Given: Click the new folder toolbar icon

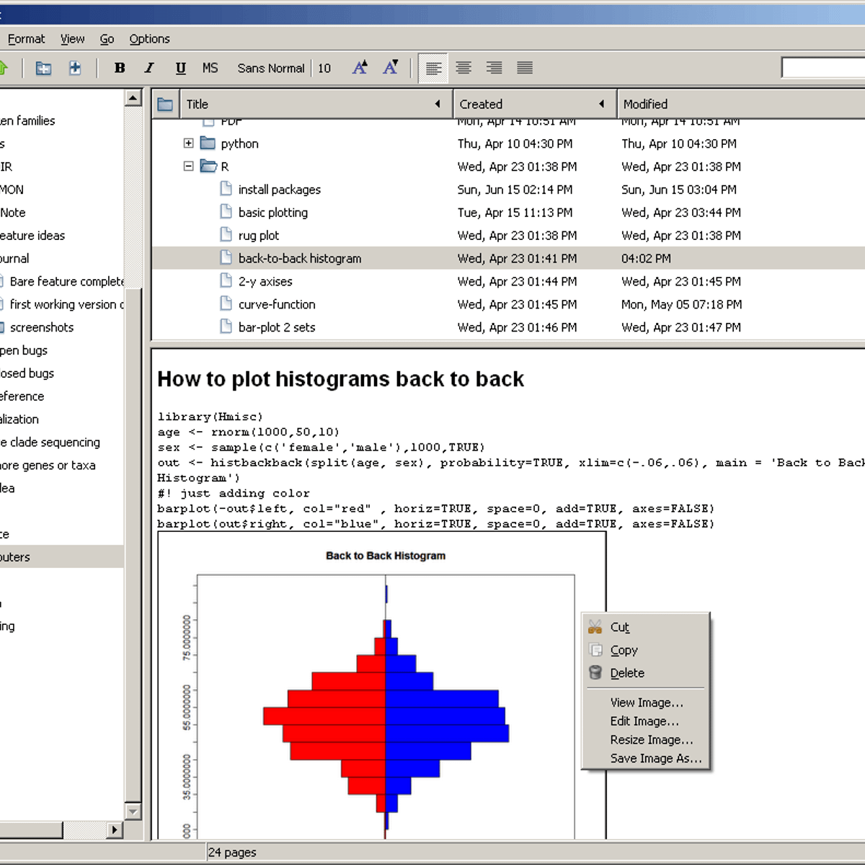Looking at the screenshot, I should 43,68.
